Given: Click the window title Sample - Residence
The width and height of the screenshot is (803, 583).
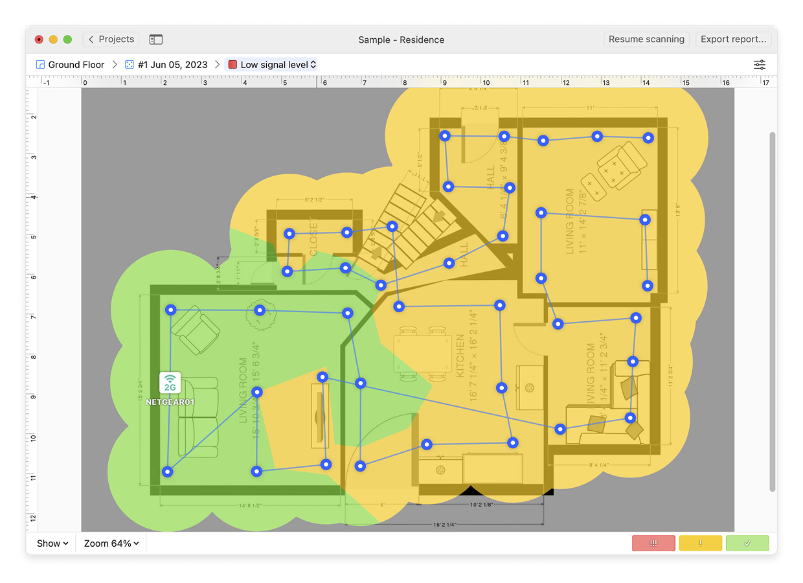Looking at the screenshot, I should point(401,40).
